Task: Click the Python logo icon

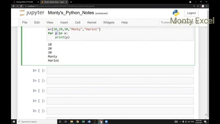Action: click(x=176, y=13)
